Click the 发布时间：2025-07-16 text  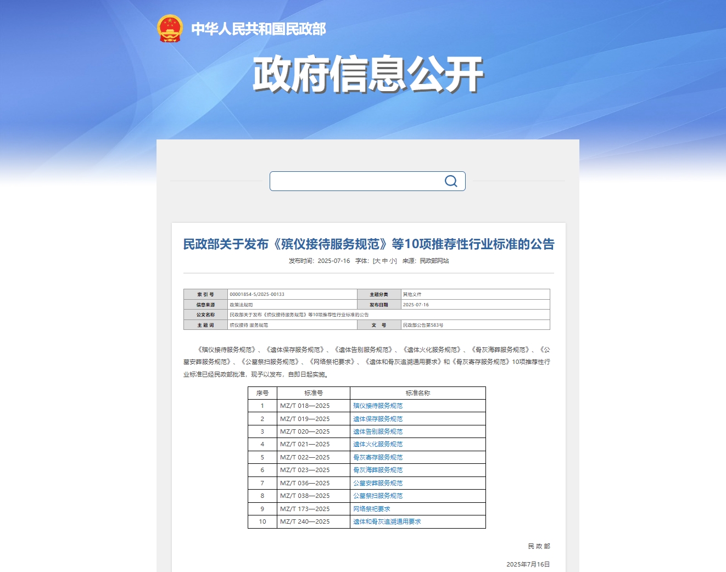(x=319, y=261)
